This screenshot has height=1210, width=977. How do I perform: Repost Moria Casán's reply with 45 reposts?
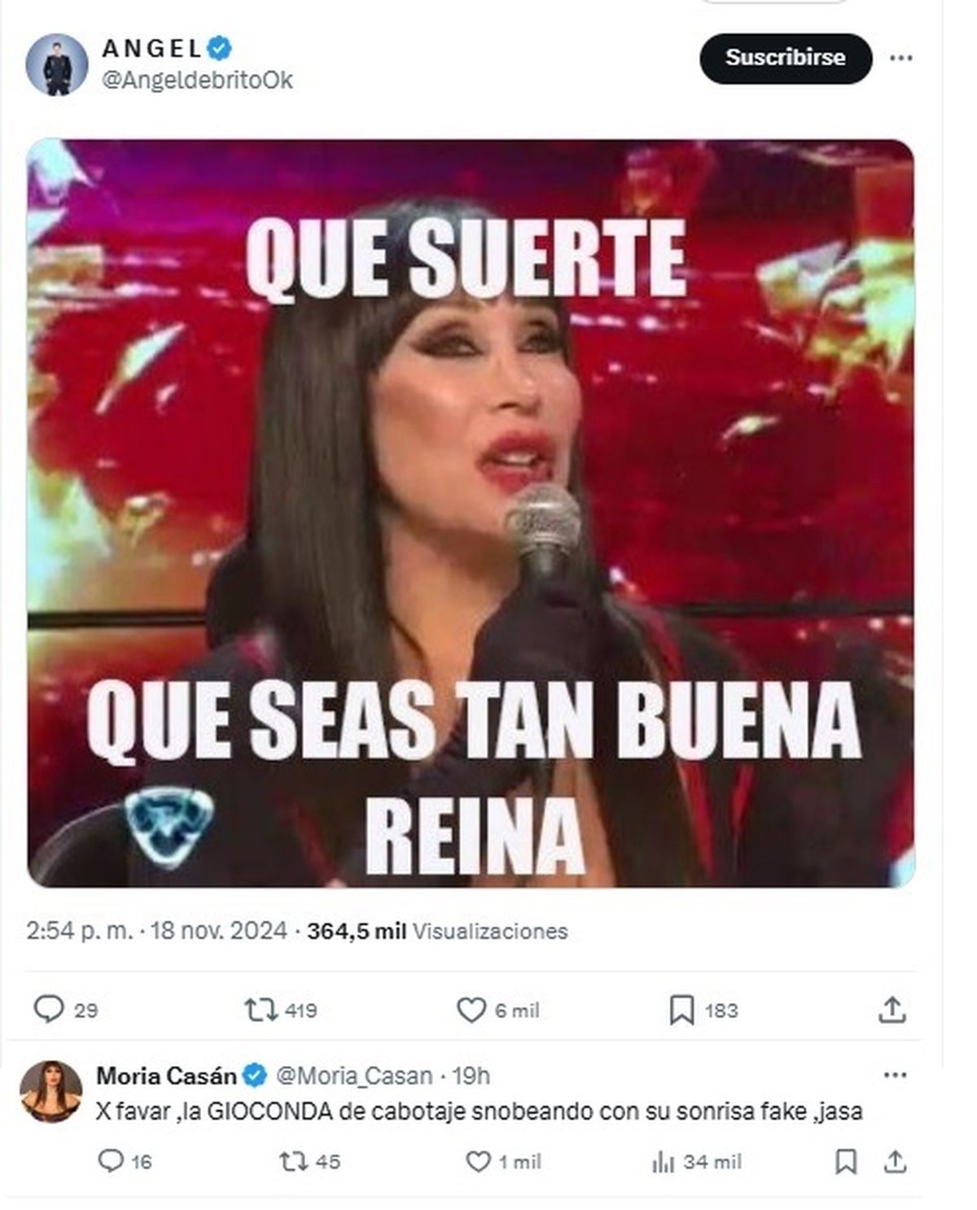click(x=293, y=1161)
